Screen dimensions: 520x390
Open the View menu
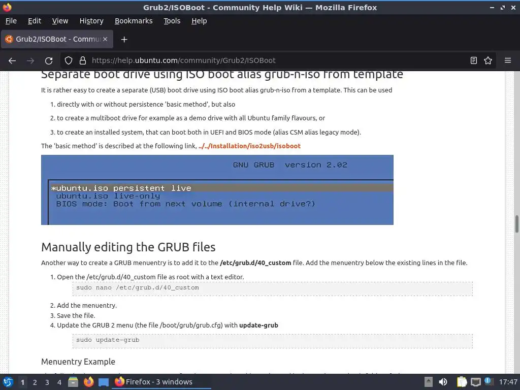(60, 21)
